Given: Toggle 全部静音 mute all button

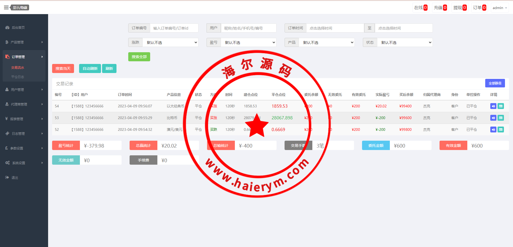Looking at the screenshot, I should click(495, 83).
